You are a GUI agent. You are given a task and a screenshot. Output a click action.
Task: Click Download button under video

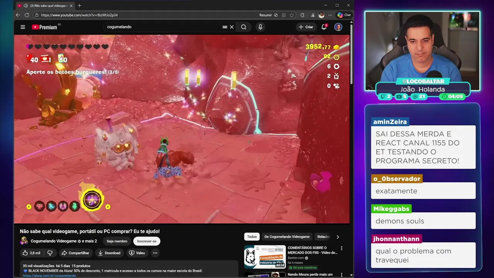coord(109,253)
